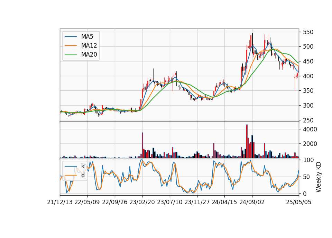Click the 4000 volume axis label

coord(310,129)
